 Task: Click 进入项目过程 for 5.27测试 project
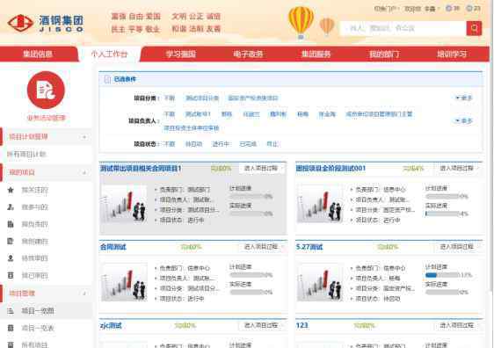[456, 247]
